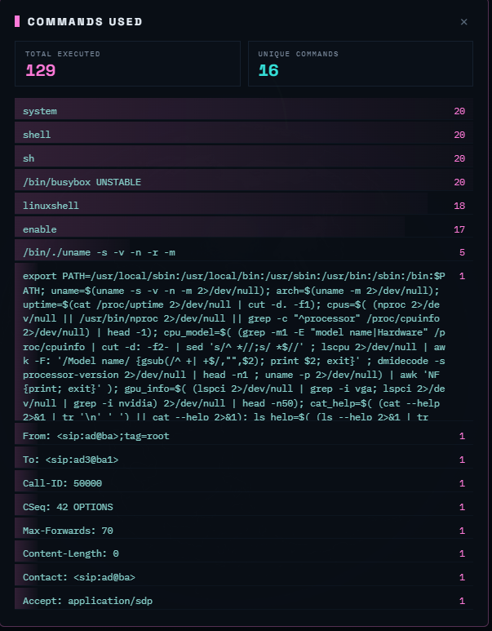Click the Total Executed 129 card
This screenshot has width=492, height=631.
click(127, 64)
